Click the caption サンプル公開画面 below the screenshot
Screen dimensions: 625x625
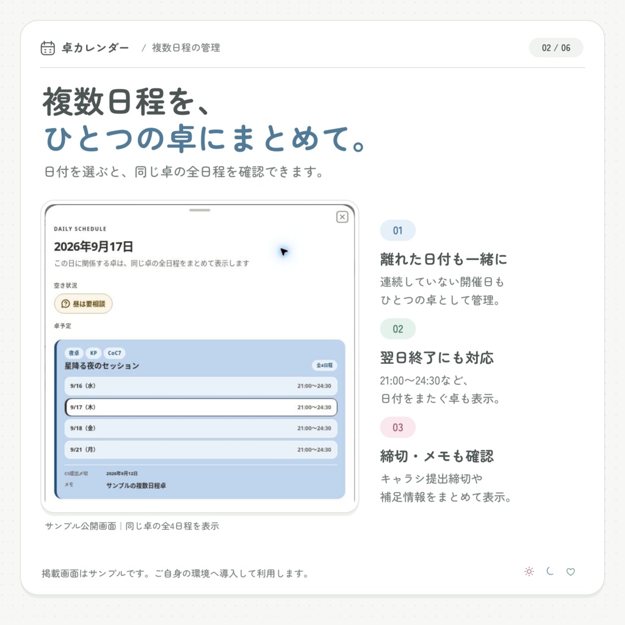81,526
